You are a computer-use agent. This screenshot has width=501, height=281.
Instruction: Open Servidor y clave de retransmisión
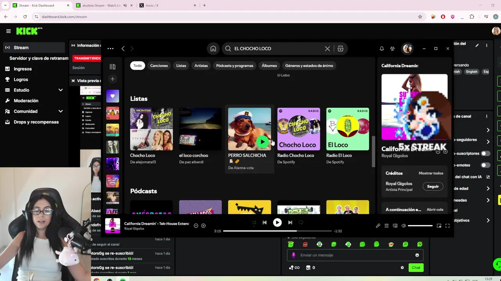click(39, 58)
